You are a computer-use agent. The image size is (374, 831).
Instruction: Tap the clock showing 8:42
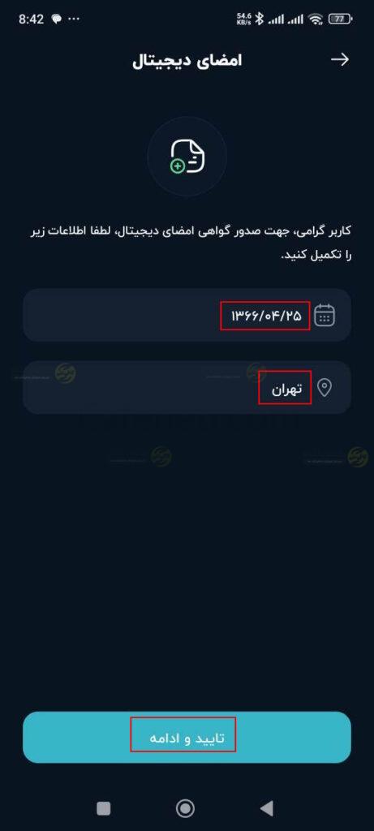[x=32, y=19]
